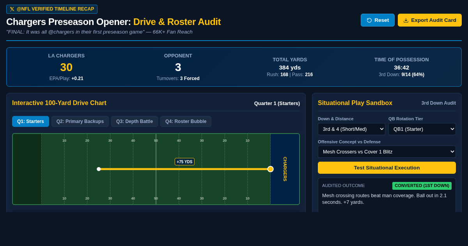
Task: Click the 384 yds total yards value
Action: tap(290, 67)
